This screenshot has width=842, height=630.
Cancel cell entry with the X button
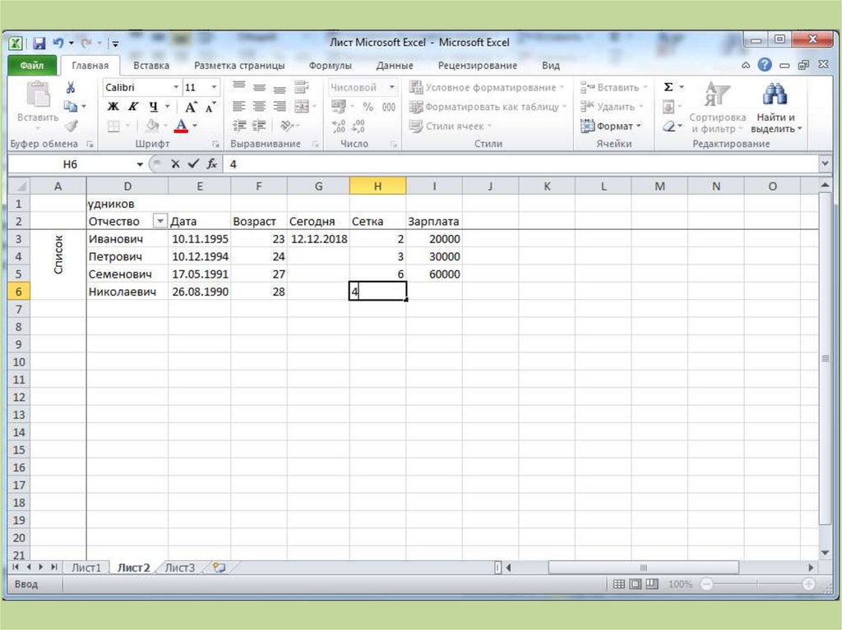coord(175,164)
